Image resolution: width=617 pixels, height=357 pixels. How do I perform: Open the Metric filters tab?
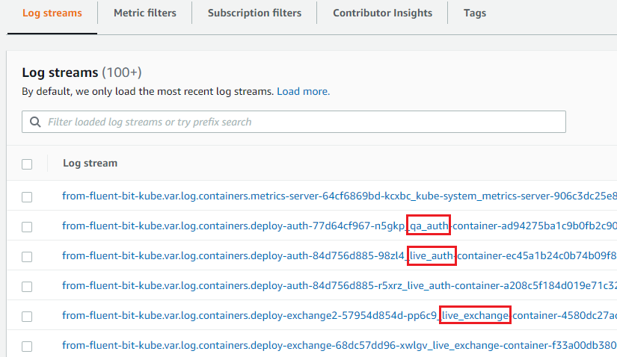(x=145, y=13)
